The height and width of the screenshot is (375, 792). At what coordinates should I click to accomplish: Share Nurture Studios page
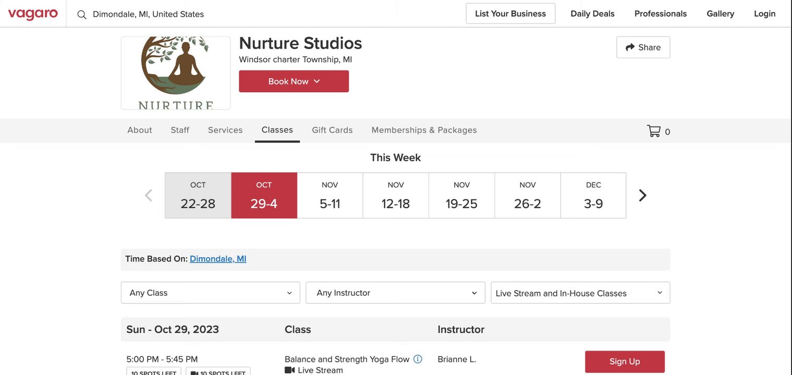[x=643, y=47]
